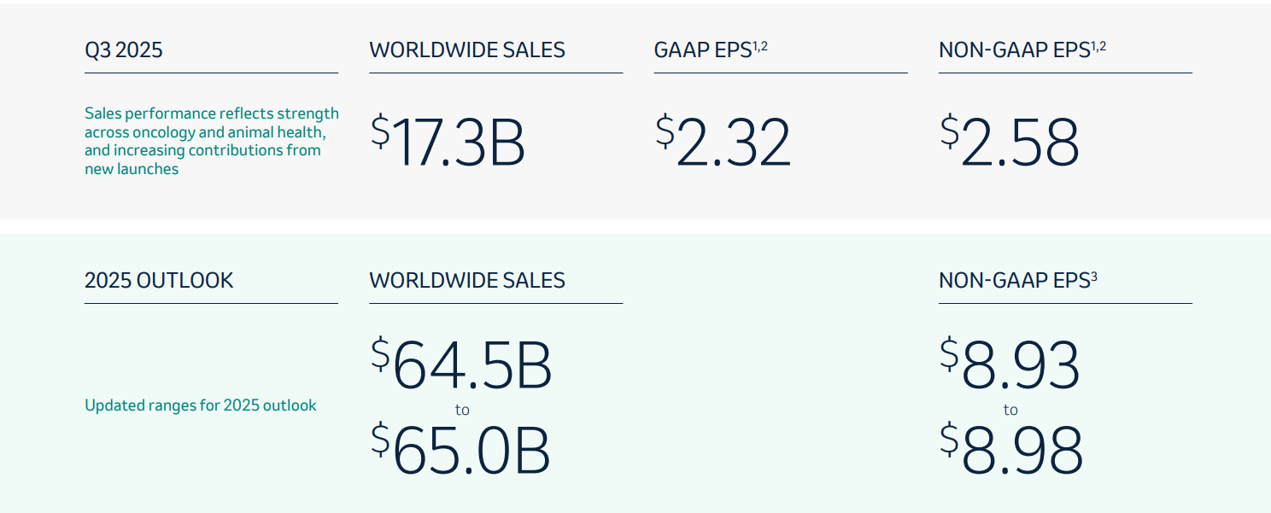This screenshot has height=513, width=1271.
Task: Click the footnote 1,2 superscript on GAAP EPS
Action: [x=759, y=46]
